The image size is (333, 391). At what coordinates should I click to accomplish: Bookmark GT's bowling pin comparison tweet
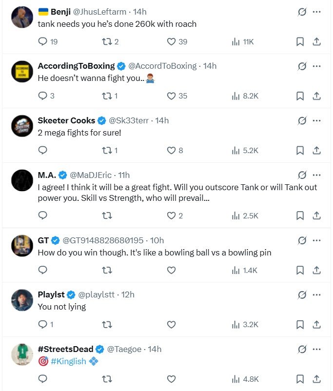click(300, 270)
